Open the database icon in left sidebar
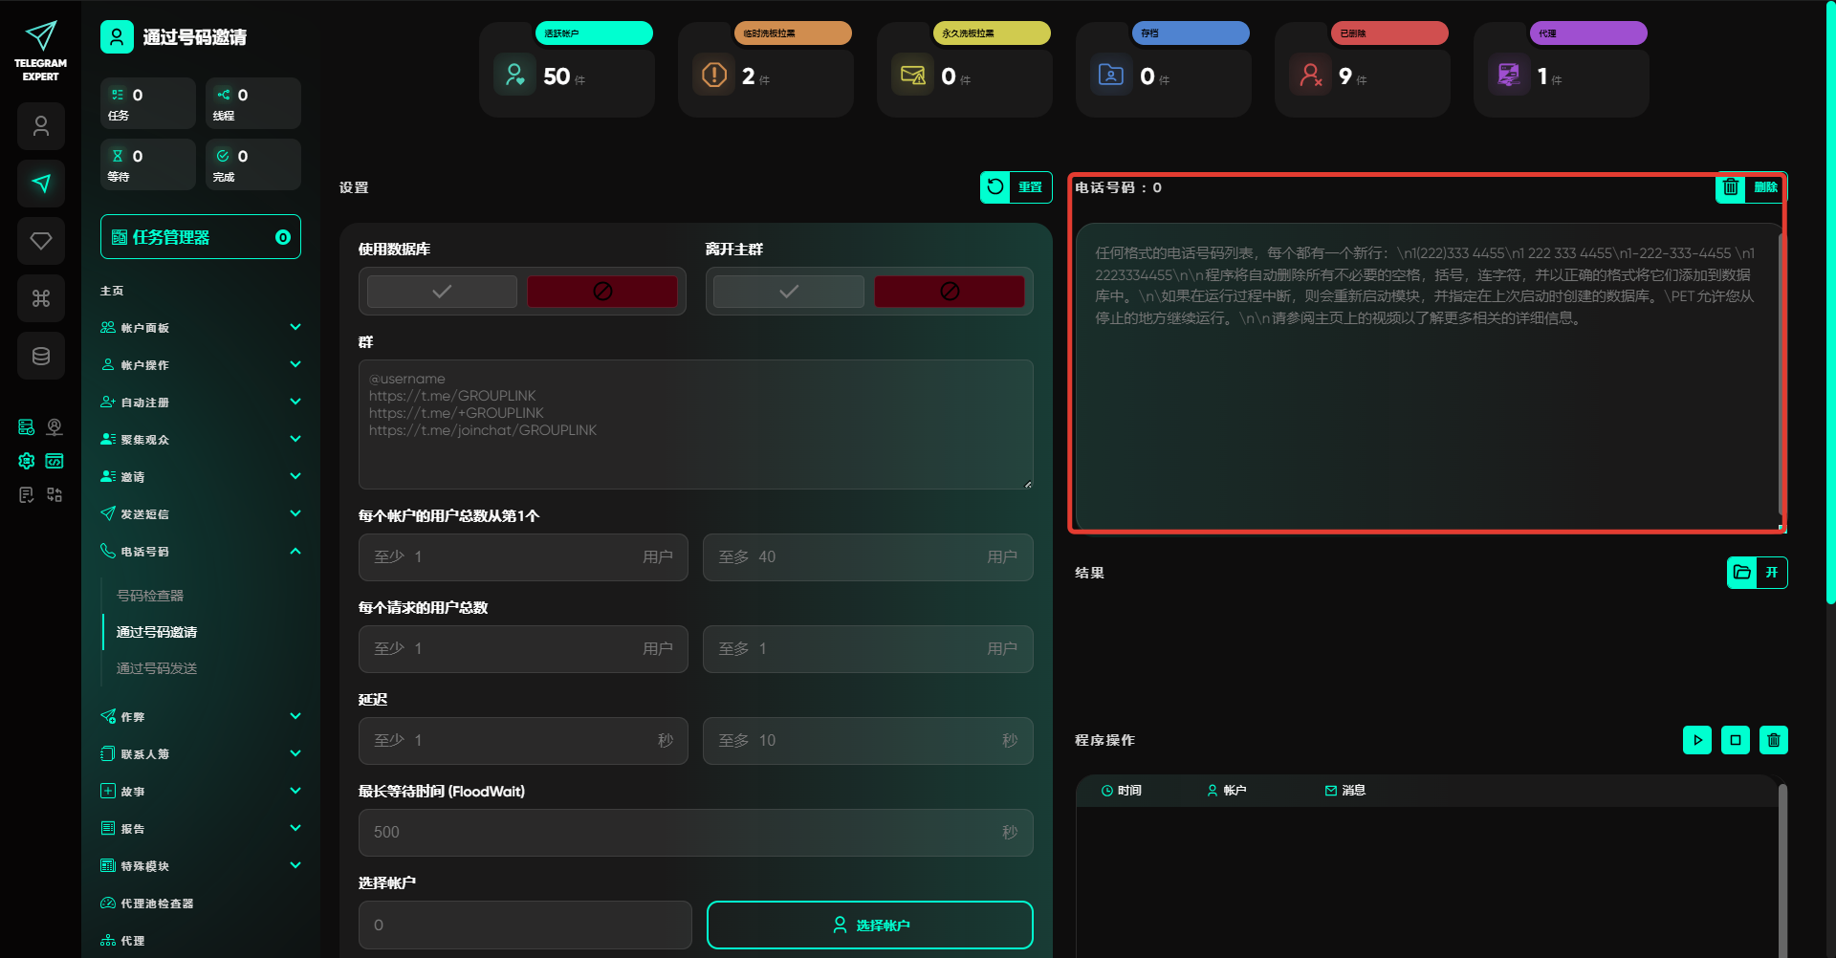This screenshot has height=958, width=1836. 41,356
